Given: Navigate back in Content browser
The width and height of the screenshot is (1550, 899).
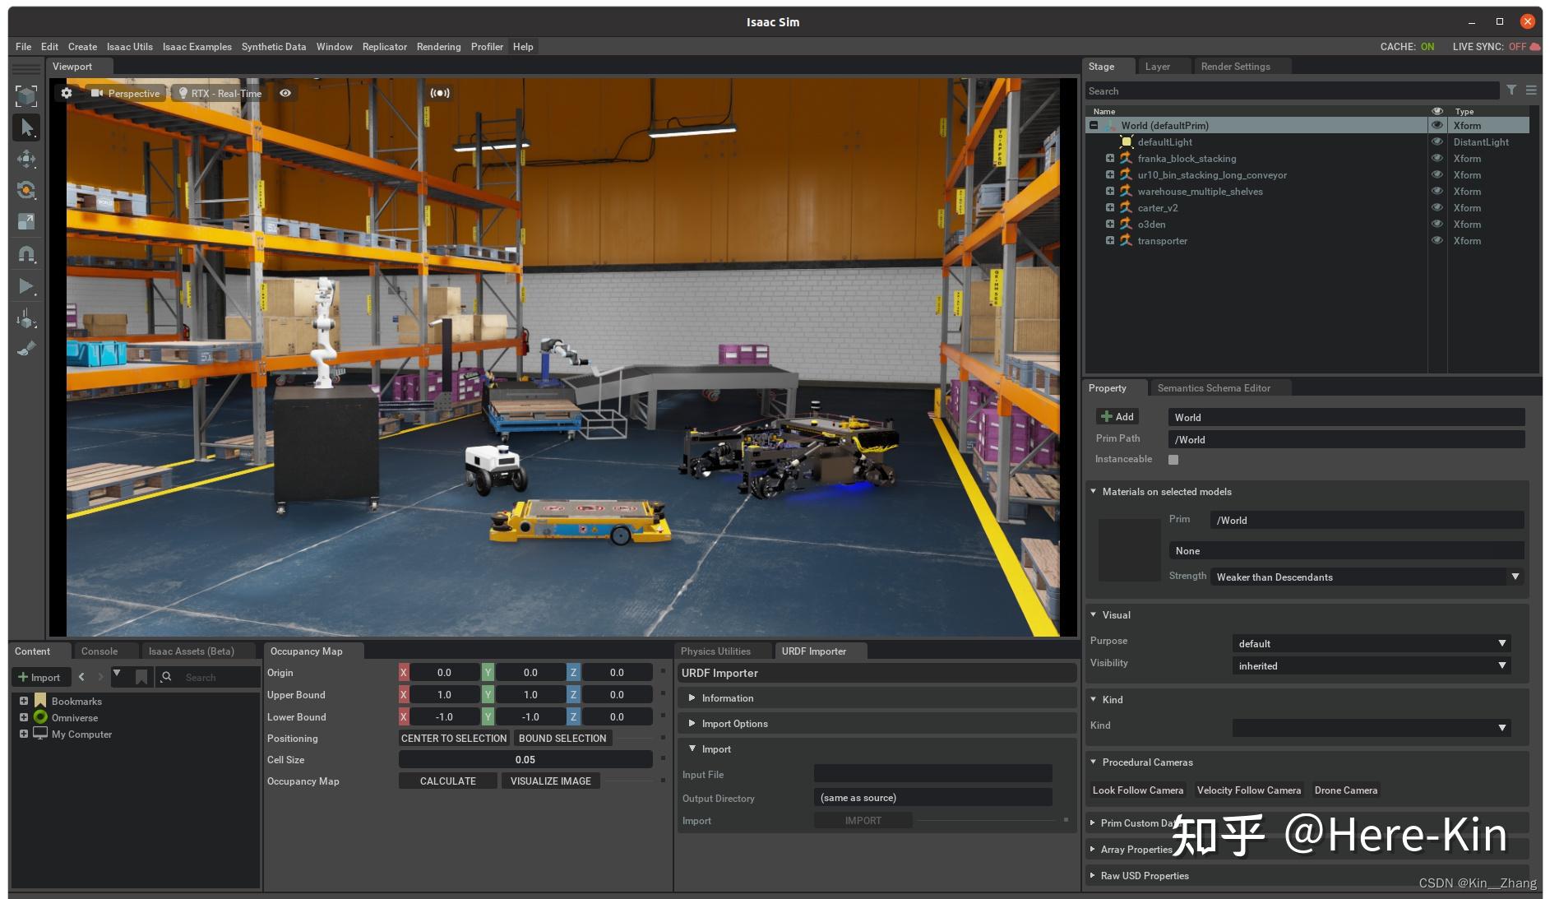Looking at the screenshot, I should (x=81, y=677).
